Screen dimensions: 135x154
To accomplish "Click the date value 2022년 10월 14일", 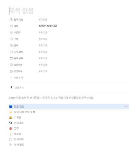I will click(47, 26).
